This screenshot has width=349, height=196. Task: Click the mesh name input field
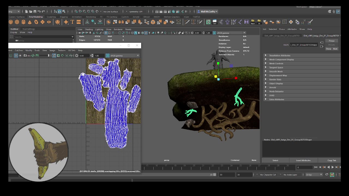pos(304,45)
